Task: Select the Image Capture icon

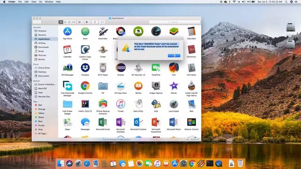Action: coord(156,86)
